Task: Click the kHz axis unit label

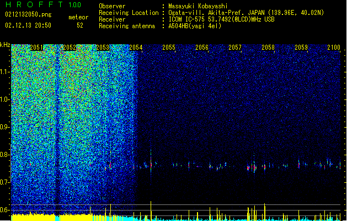Action: point(5,45)
